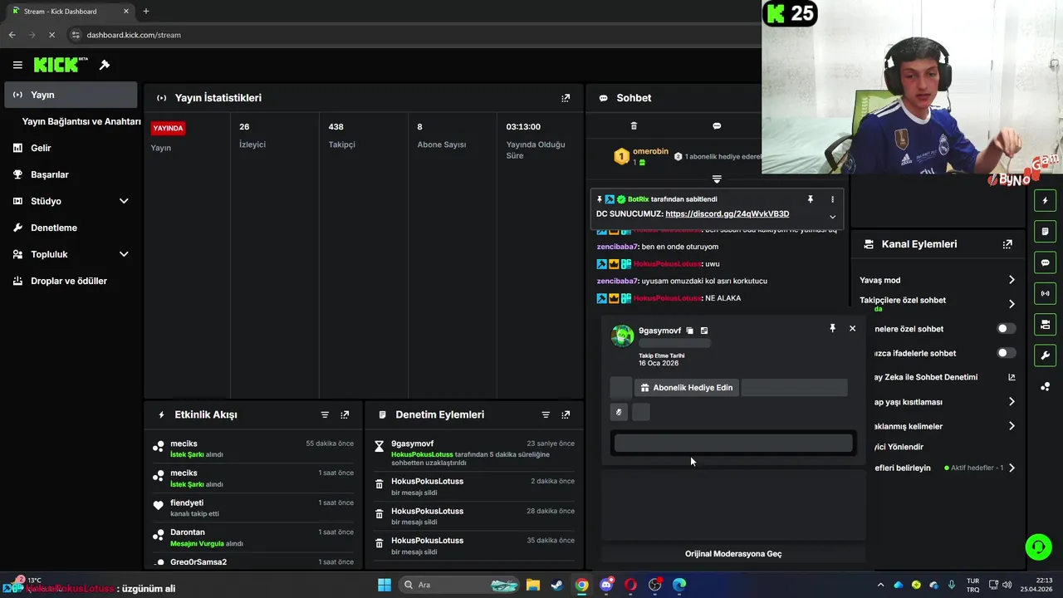
Task: Open the pinned message three-dot options
Action: click(x=832, y=199)
